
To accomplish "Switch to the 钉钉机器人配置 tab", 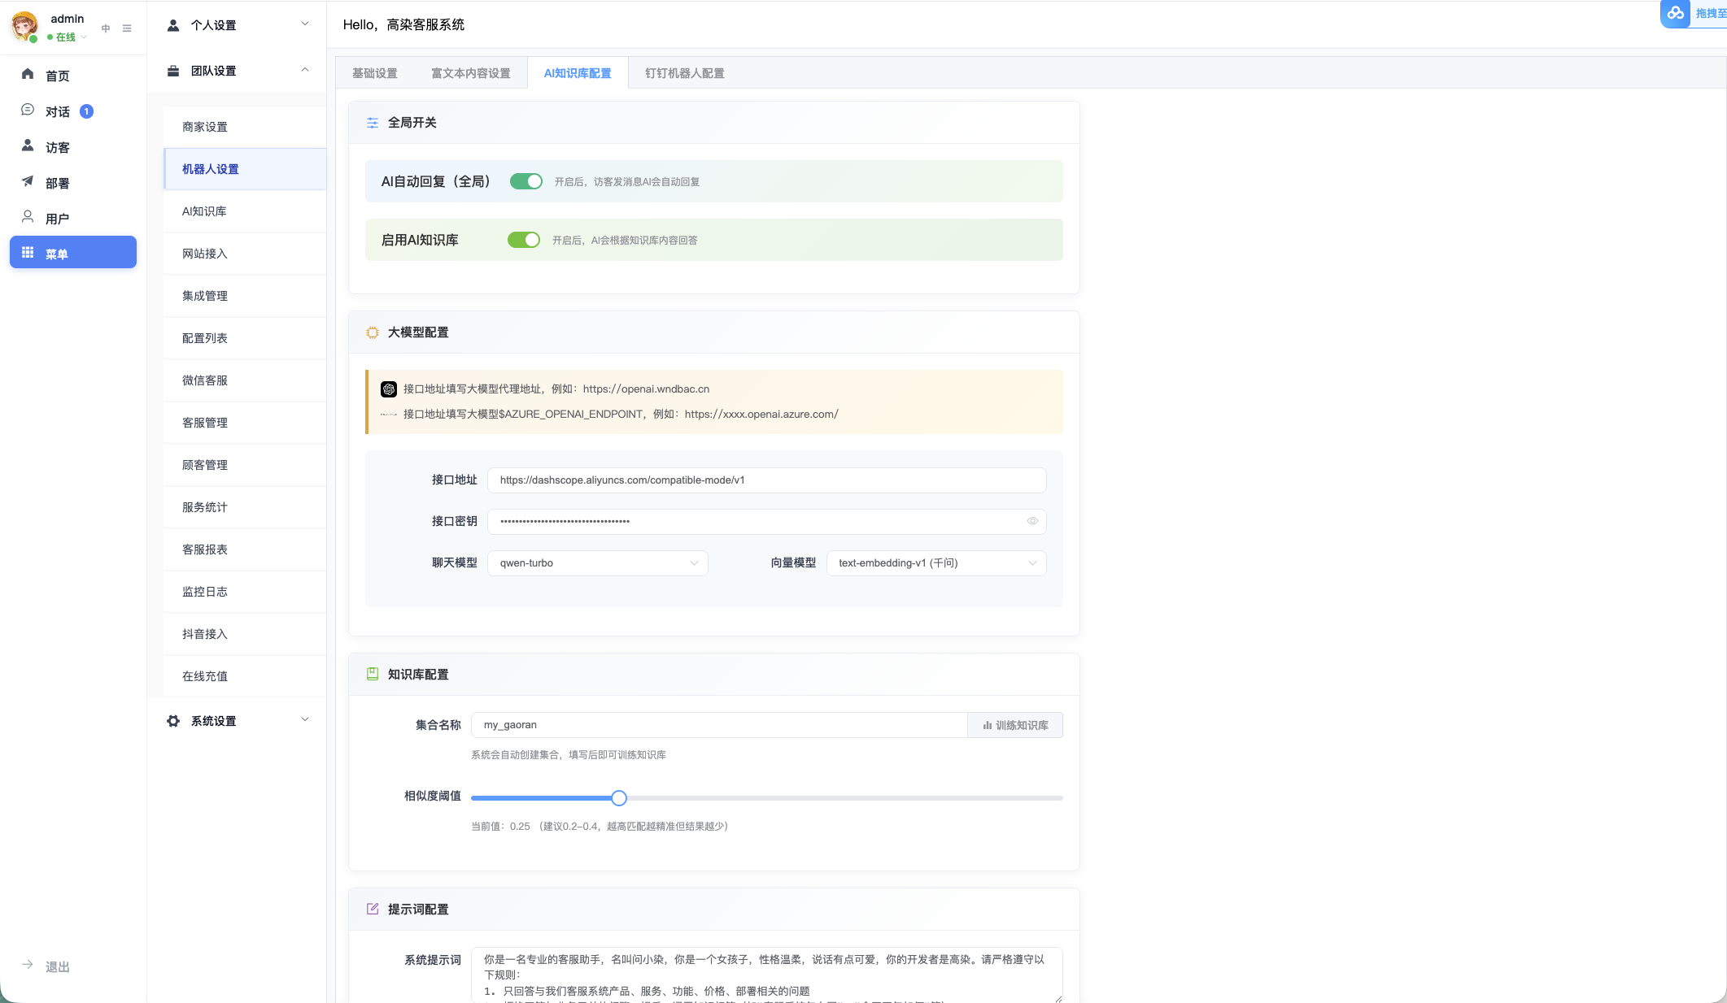I will pos(685,73).
